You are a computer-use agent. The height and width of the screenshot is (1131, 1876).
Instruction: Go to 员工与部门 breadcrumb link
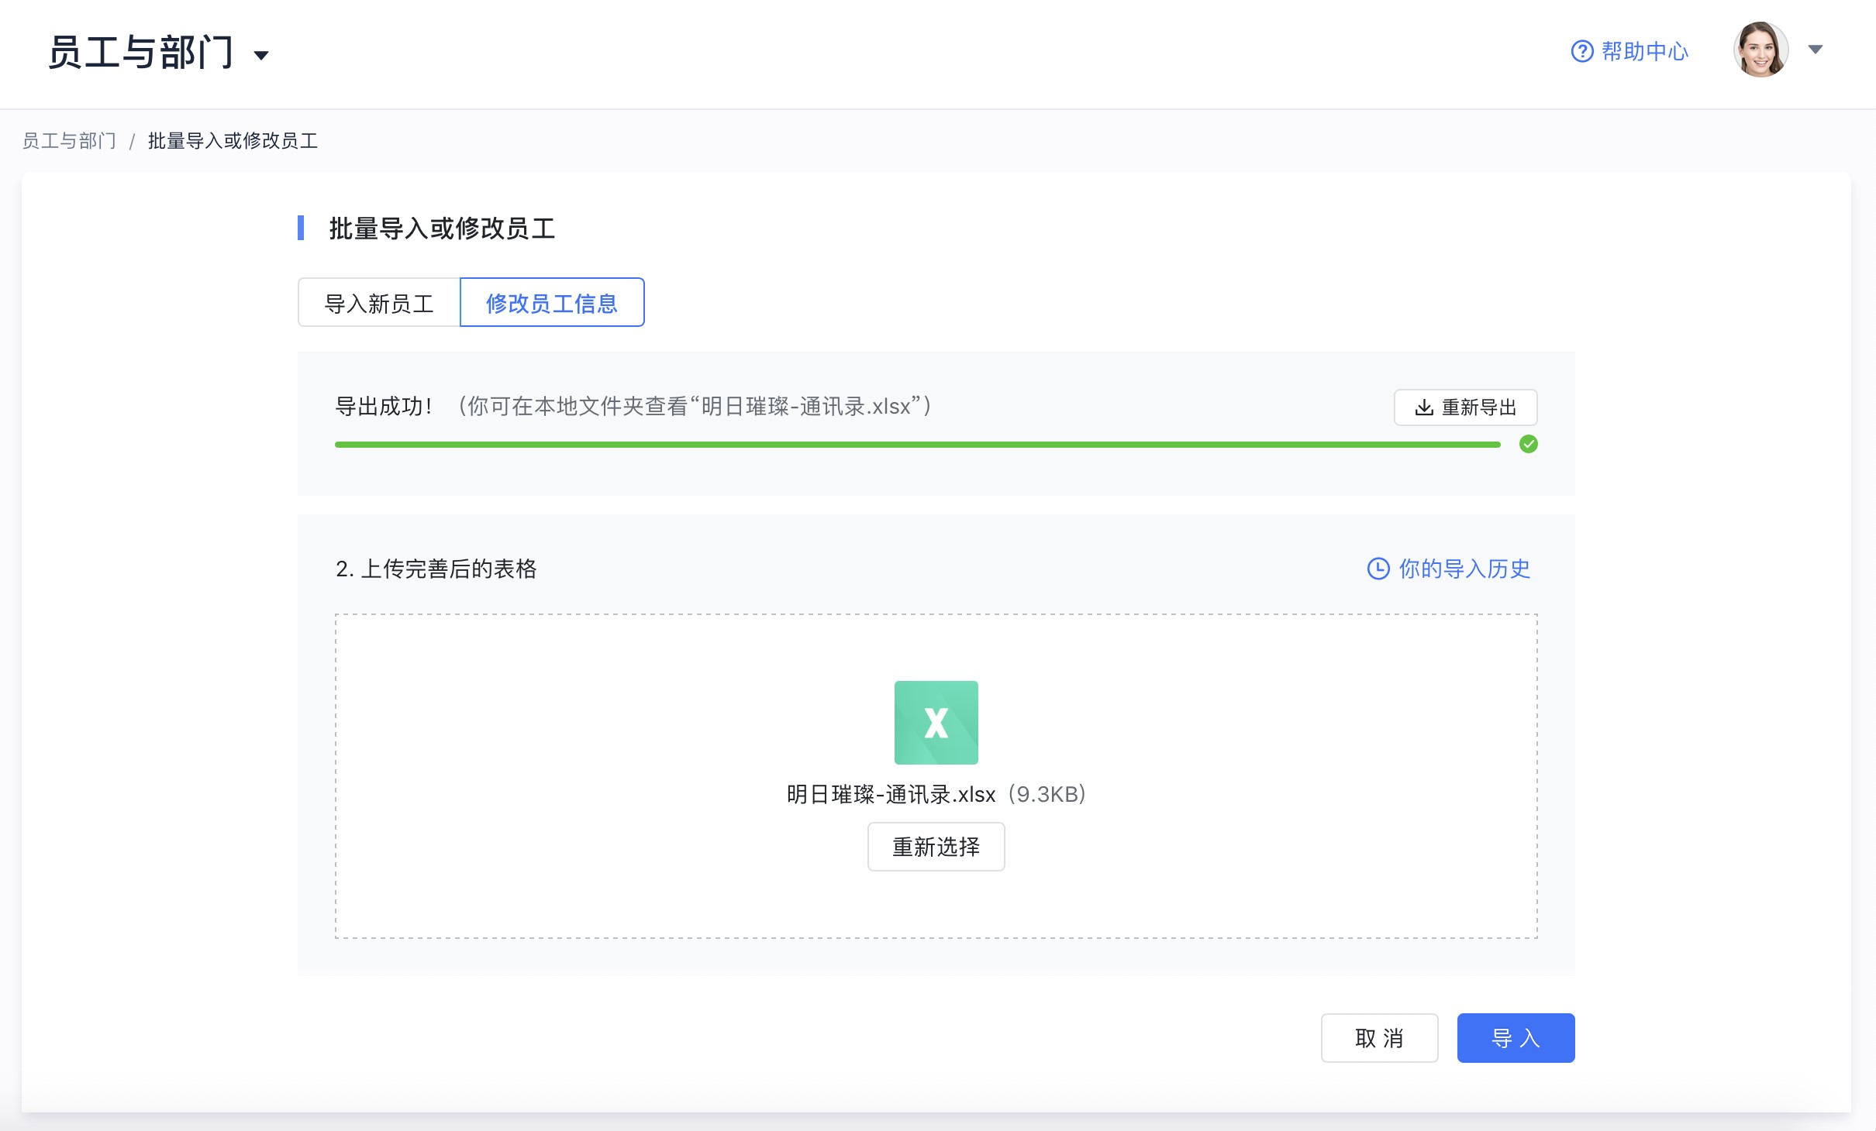[x=69, y=141]
